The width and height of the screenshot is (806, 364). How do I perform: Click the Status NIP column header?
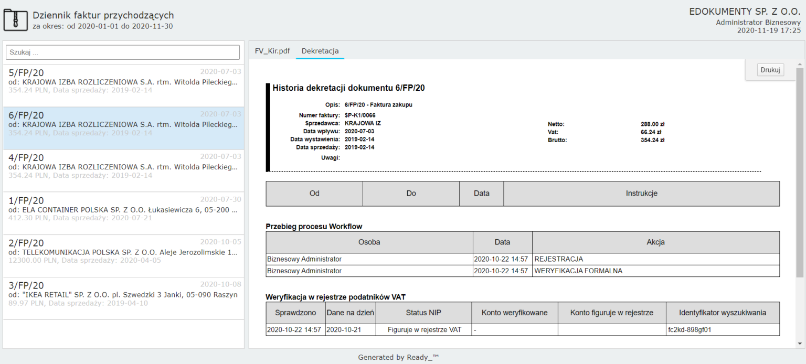coord(423,313)
